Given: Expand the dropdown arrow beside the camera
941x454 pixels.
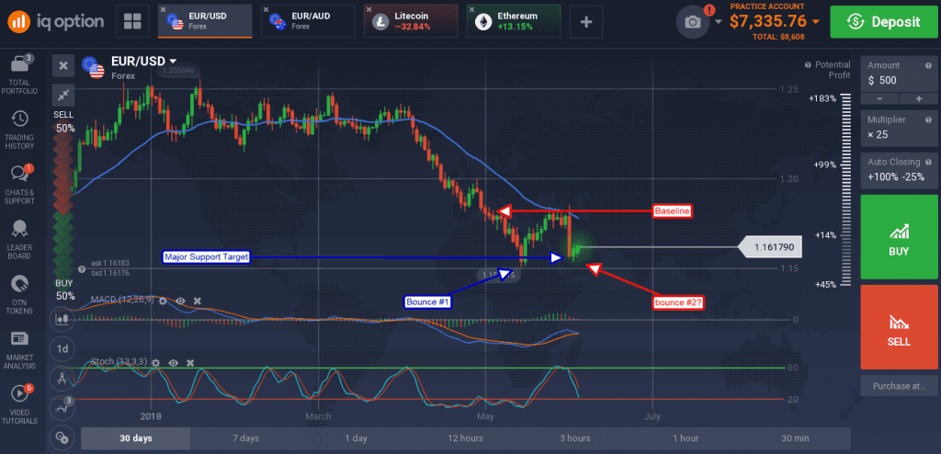Looking at the screenshot, I should [x=719, y=22].
